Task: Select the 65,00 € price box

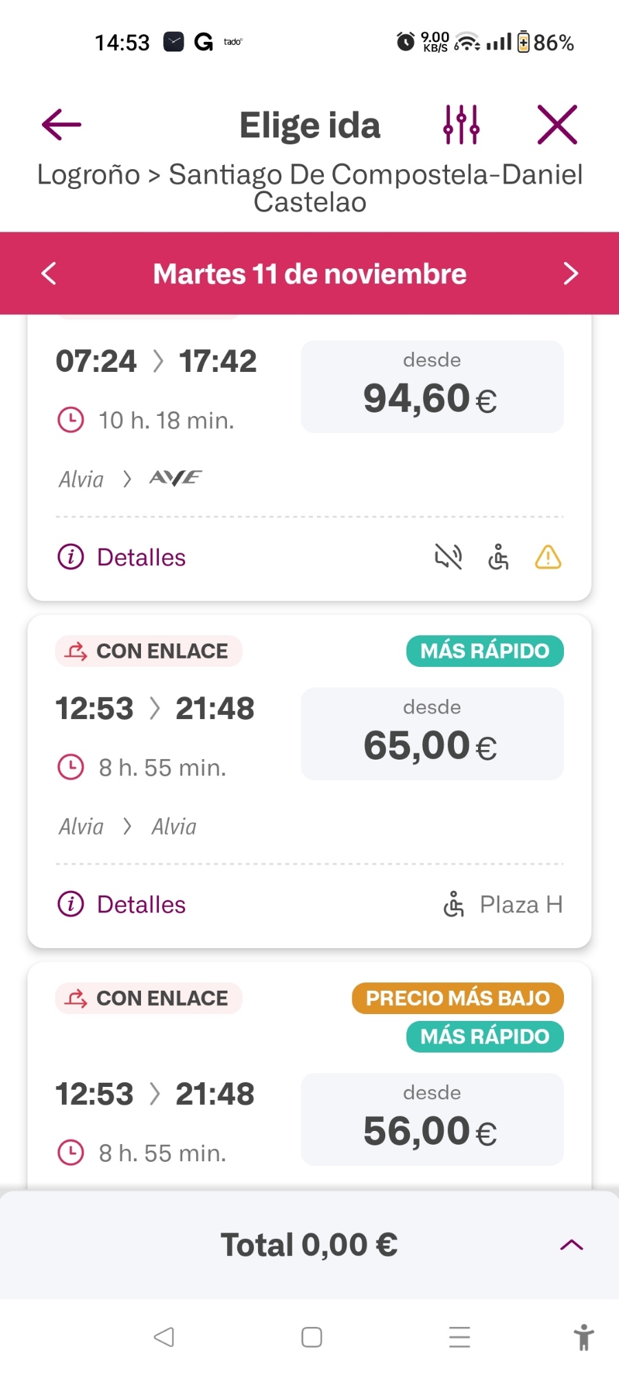Action: click(432, 734)
